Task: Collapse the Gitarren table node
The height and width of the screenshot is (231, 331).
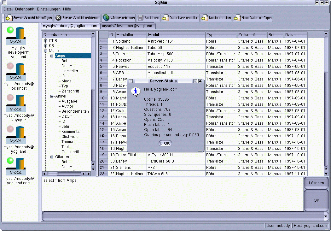Action: coord(52,157)
